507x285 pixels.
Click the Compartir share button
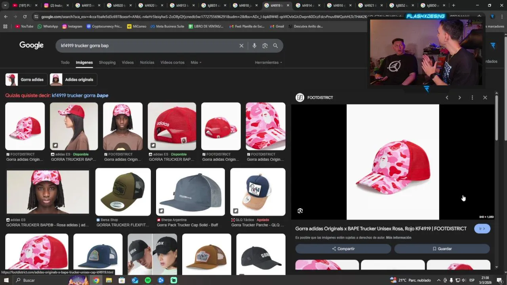pos(343,249)
